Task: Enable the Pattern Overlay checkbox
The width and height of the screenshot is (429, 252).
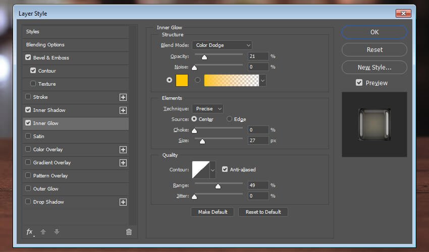Action: click(x=28, y=175)
